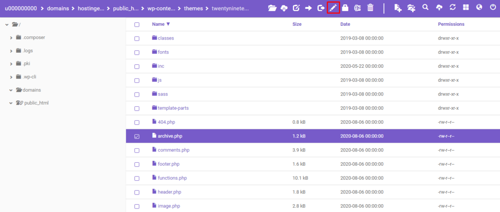Click file icon of functions.php row
The height and width of the screenshot is (212, 500).
click(154, 177)
